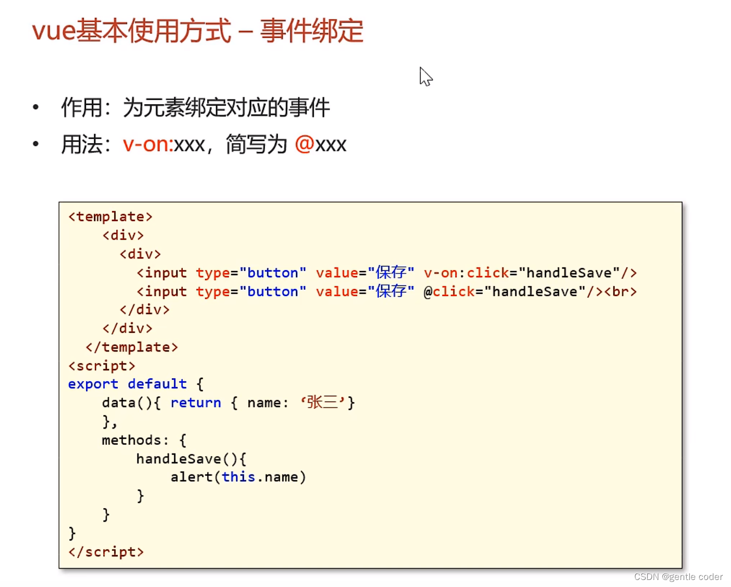Viewport: 731px width, 587px height.
Task: Click the closing '</script>' tag
Action: (x=106, y=552)
